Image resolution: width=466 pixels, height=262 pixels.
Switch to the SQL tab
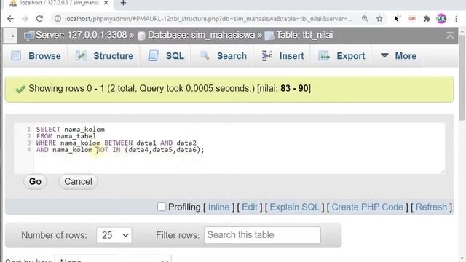coord(166,56)
